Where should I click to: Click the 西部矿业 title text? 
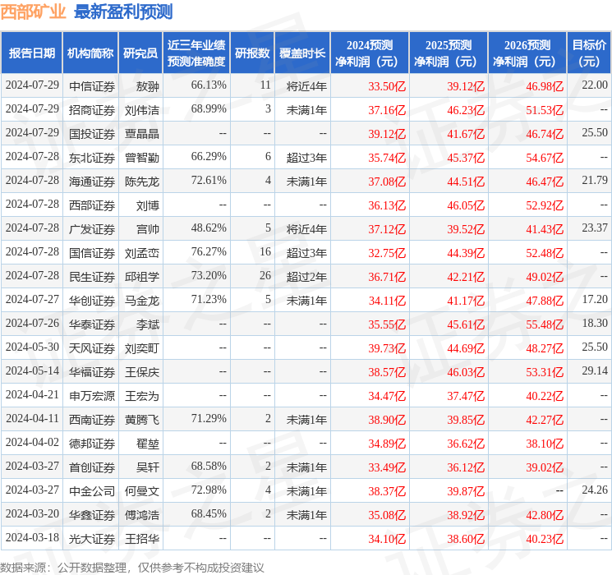click(x=33, y=11)
